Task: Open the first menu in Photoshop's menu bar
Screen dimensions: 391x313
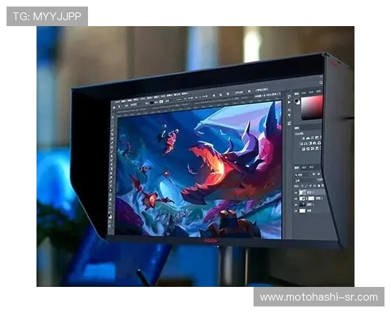Action: pos(116,100)
